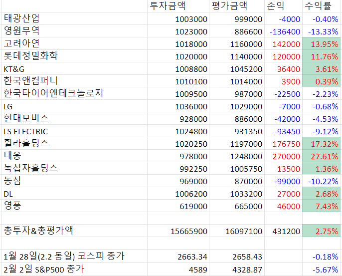342x276 pixels.
Task: Click the 886600 valuation cell
Action: pos(237,31)
